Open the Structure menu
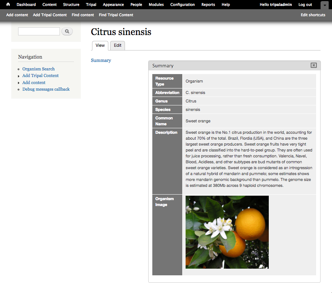 (71, 5)
